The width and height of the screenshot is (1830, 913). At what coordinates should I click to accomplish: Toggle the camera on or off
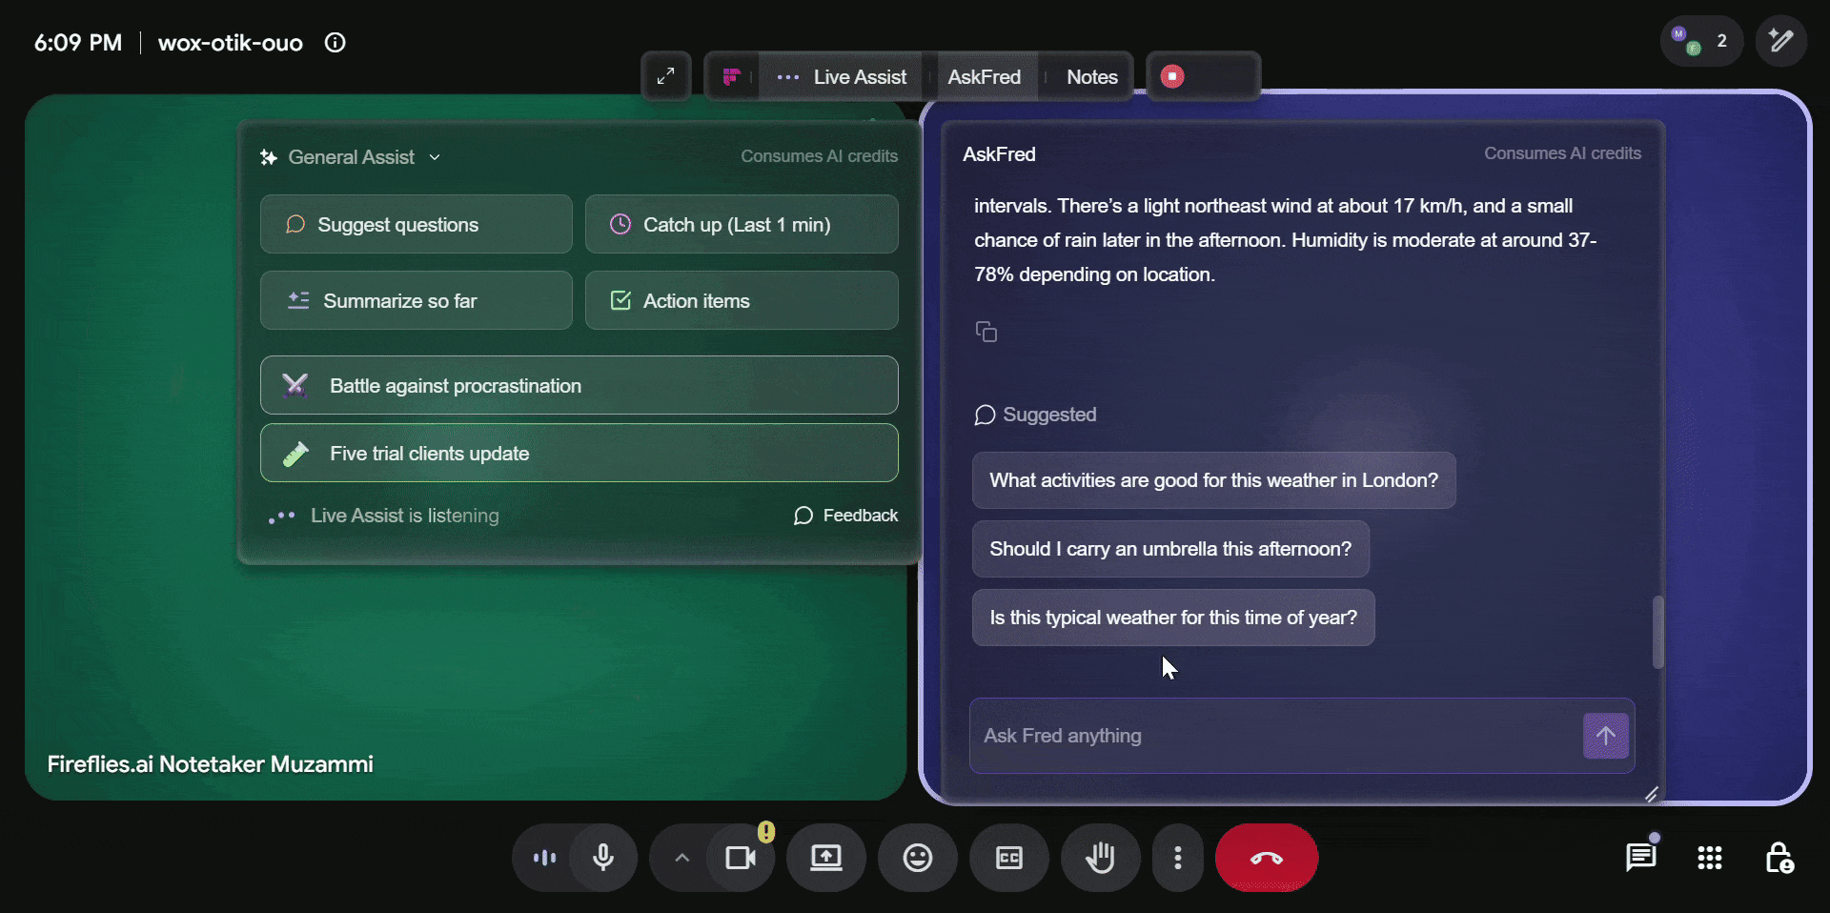[741, 858]
